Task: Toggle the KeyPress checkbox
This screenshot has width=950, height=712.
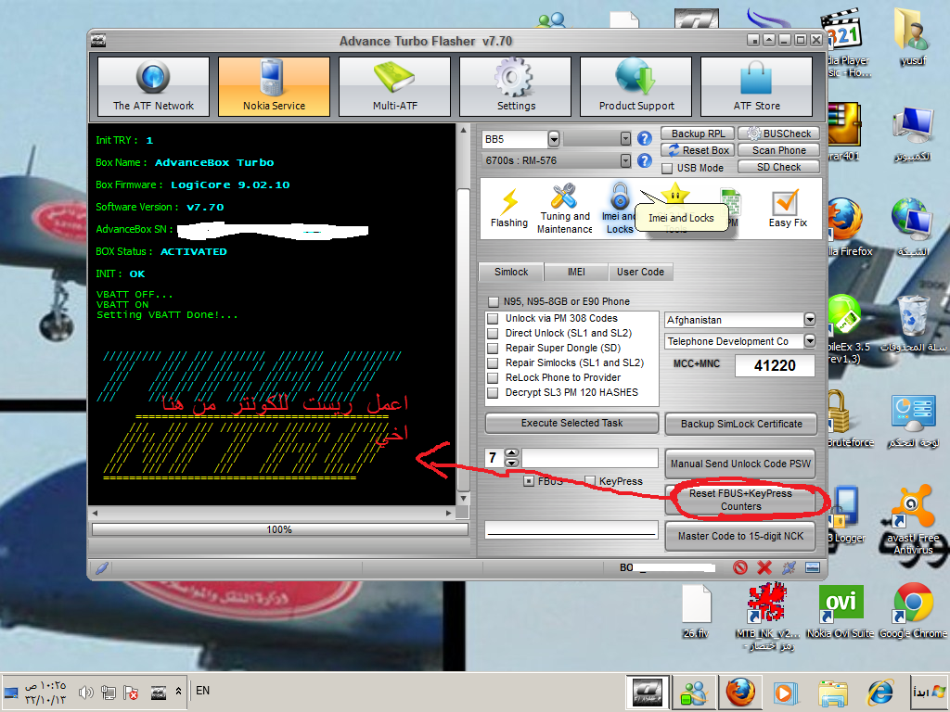Action: coord(589,481)
